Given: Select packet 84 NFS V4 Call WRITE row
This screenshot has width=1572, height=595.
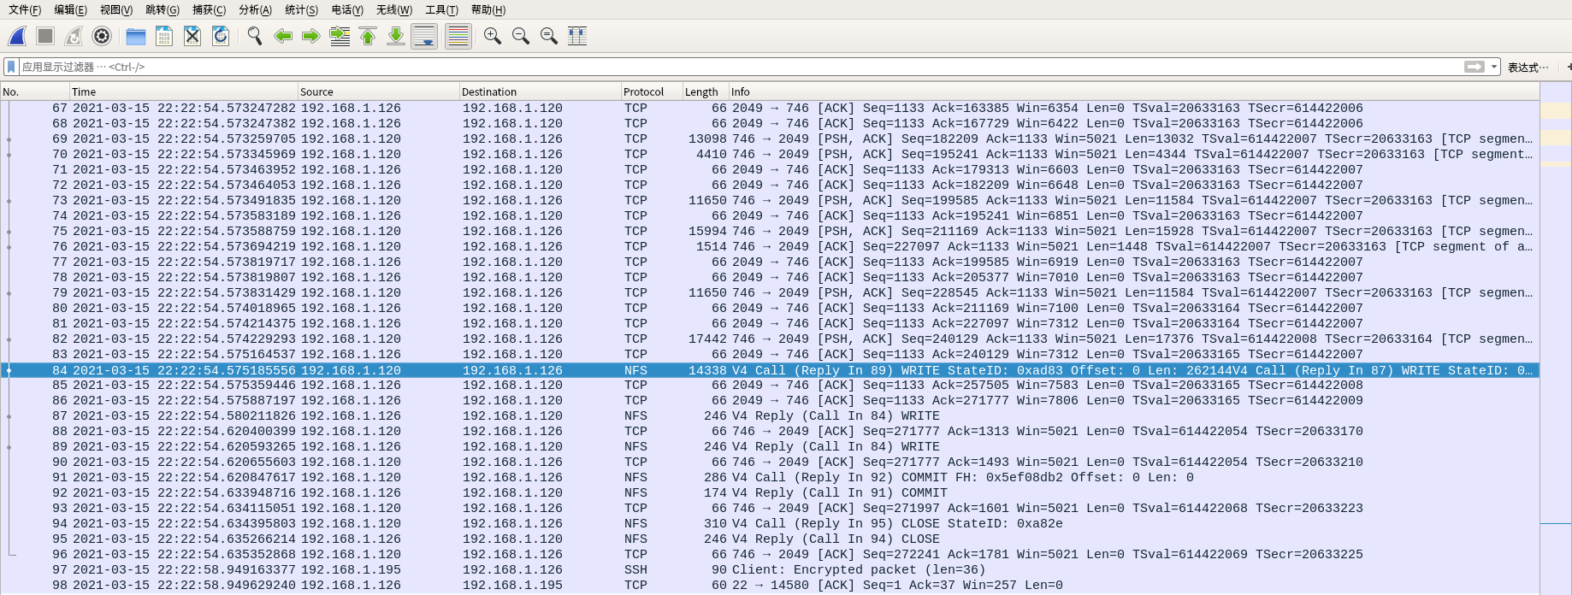Looking at the screenshot, I should [770, 370].
